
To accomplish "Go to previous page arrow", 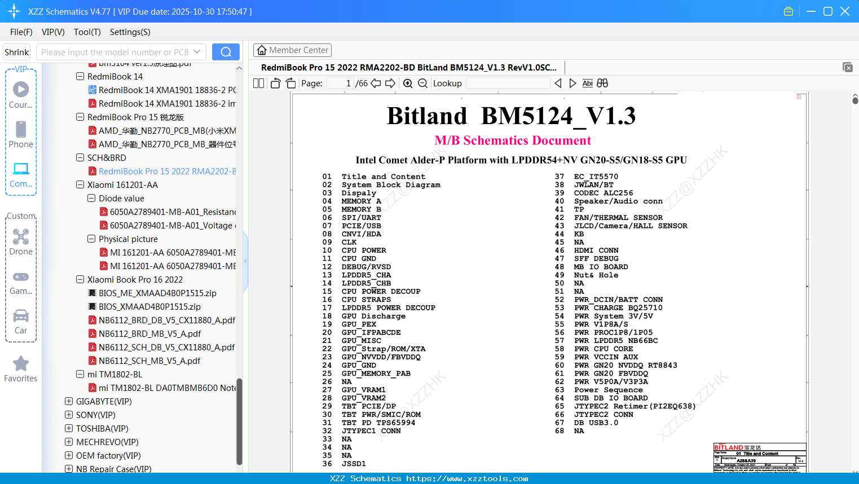I will pos(376,83).
